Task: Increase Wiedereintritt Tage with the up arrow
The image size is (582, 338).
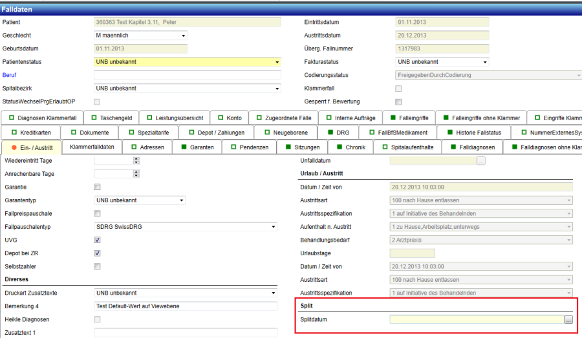Action: [x=136, y=158]
